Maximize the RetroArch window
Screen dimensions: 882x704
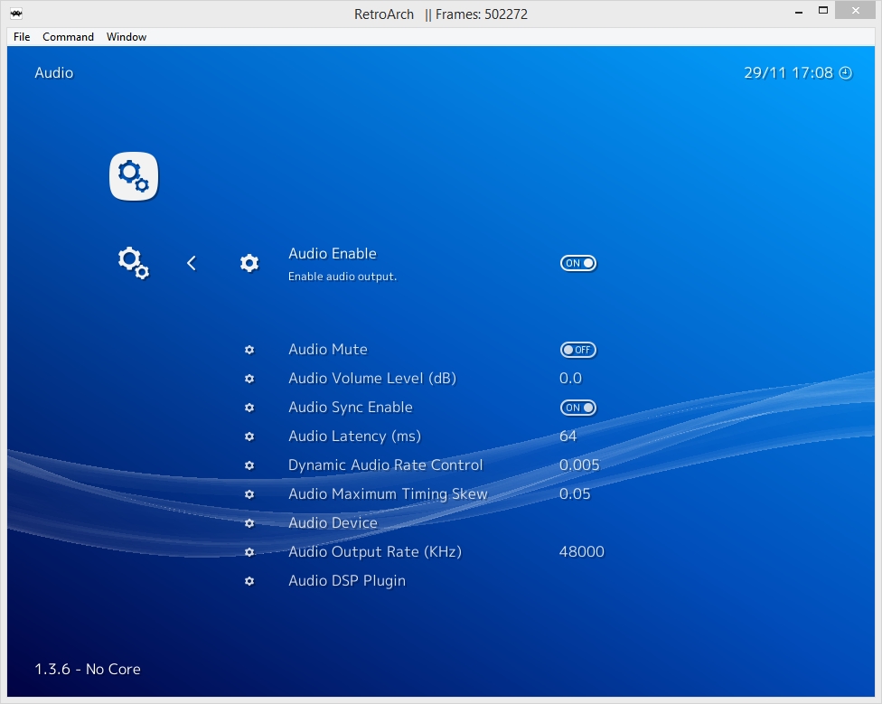pyautogui.click(x=823, y=11)
